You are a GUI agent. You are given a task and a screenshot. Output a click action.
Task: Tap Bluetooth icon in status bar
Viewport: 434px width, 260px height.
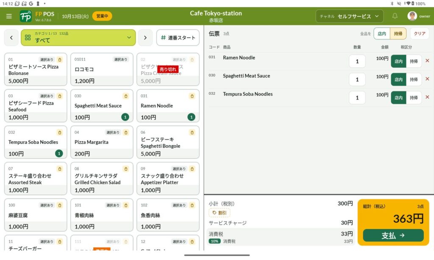coord(392,3)
